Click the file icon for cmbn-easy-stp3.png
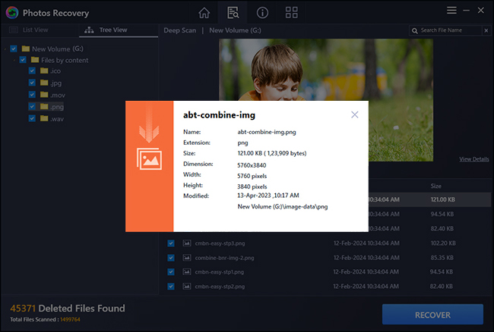This screenshot has width=494, height=332. click(x=187, y=243)
